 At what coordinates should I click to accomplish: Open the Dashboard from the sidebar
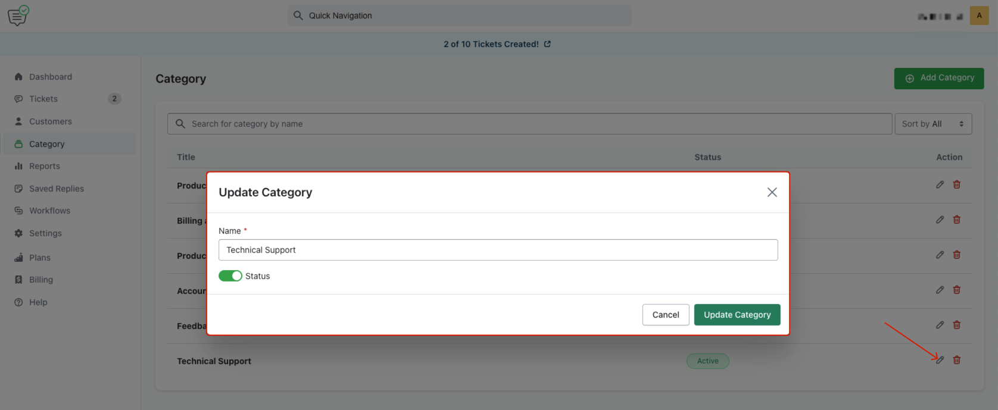(51, 77)
